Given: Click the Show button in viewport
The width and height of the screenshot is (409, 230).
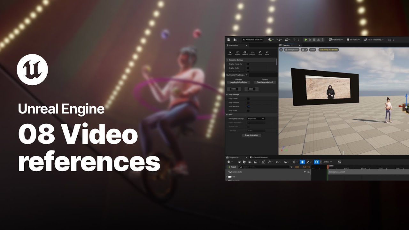Looking at the screenshot, I should click(313, 50).
